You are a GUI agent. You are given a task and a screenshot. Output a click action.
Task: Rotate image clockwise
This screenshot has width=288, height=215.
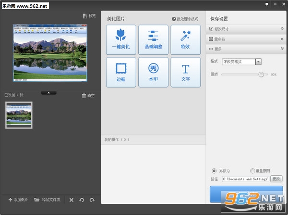coord(92,200)
